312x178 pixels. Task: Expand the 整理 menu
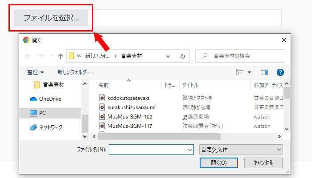pos(36,72)
